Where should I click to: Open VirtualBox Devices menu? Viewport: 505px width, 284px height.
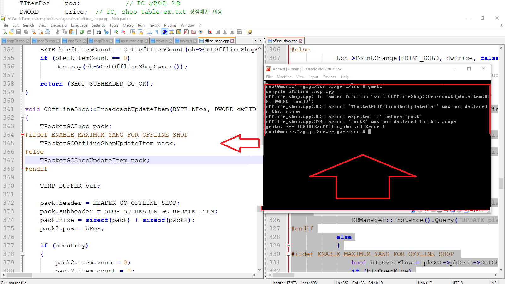(329, 77)
